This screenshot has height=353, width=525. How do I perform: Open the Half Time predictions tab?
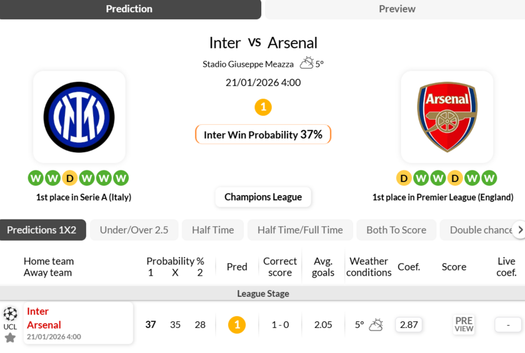(212, 230)
